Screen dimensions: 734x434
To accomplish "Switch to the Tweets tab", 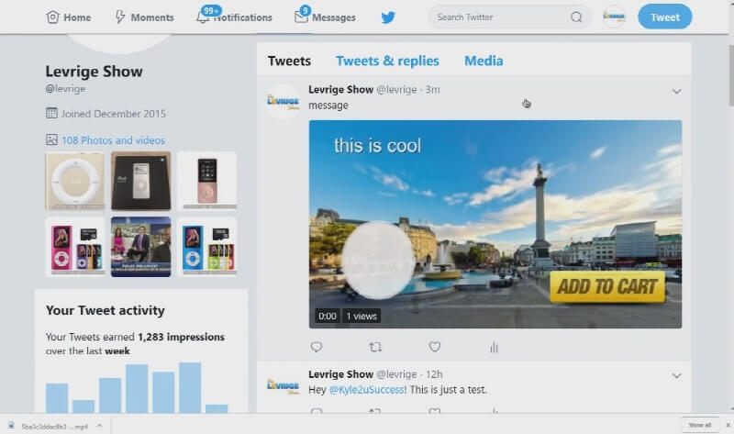I will [289, 61].
